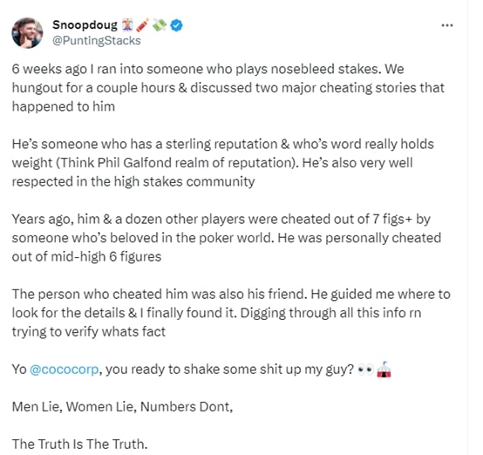Click the firecracker emoji in the name
Image resolution: width=483 pixels, height=455 pixels.
143,25
